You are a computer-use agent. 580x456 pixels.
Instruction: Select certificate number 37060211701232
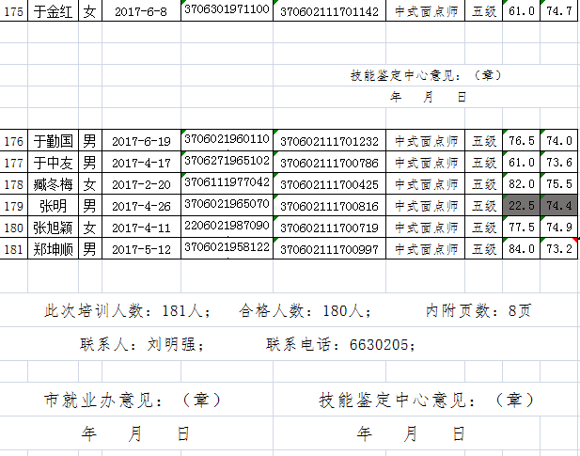coord(329,141)
